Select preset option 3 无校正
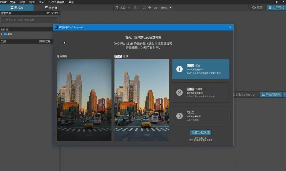This screenshot has width=286, height=171. point(201,116)
